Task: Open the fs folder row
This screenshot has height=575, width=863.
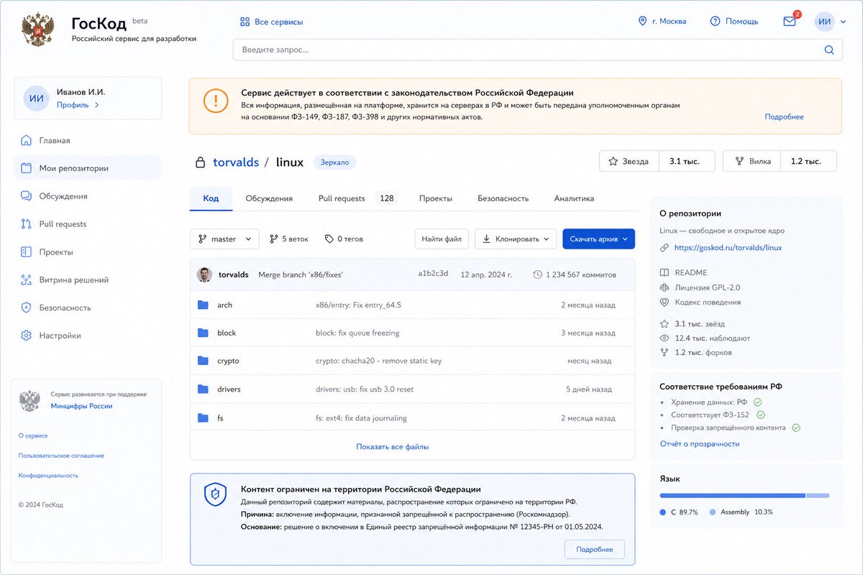Action: click(412, 418)
